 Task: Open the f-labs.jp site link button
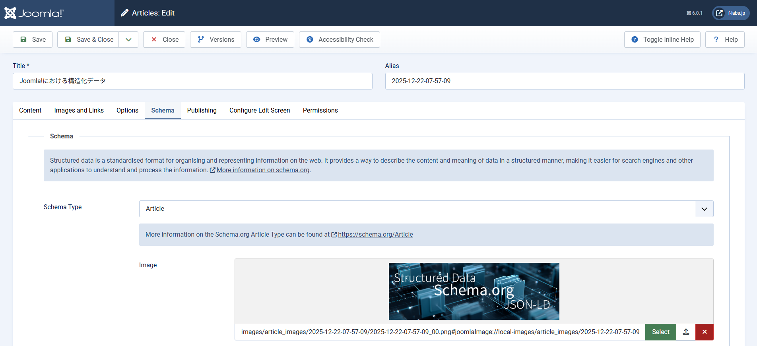coord(731,13)
